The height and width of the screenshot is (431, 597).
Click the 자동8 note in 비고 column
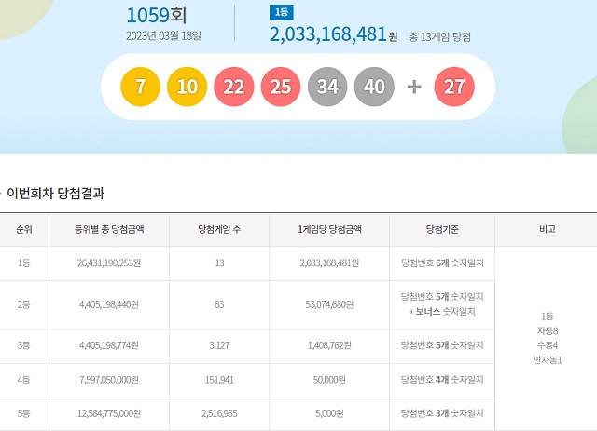pos(548,331)
